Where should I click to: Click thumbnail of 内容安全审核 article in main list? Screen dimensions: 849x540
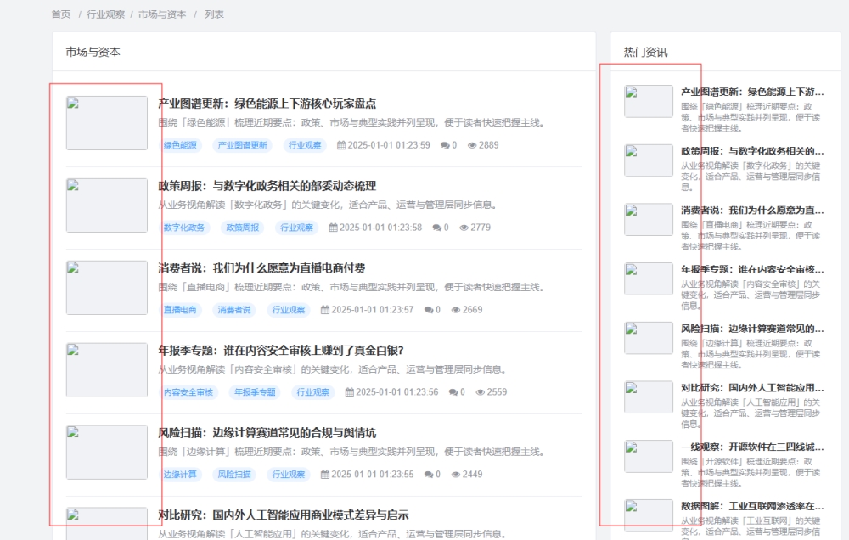107,370
